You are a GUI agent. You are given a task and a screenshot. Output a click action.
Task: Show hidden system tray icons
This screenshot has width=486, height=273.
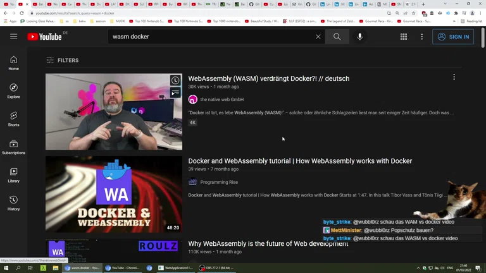[x=418, y=268]
